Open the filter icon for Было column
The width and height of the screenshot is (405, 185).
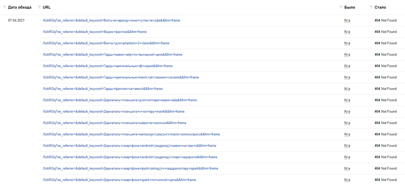341,7
